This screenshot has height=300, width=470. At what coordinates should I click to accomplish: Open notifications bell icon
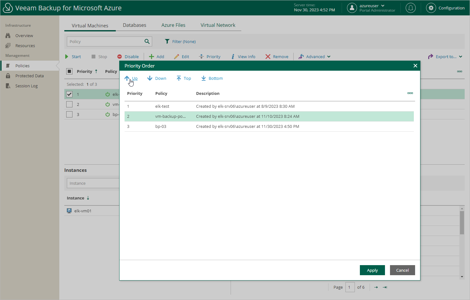coord(410,8)
